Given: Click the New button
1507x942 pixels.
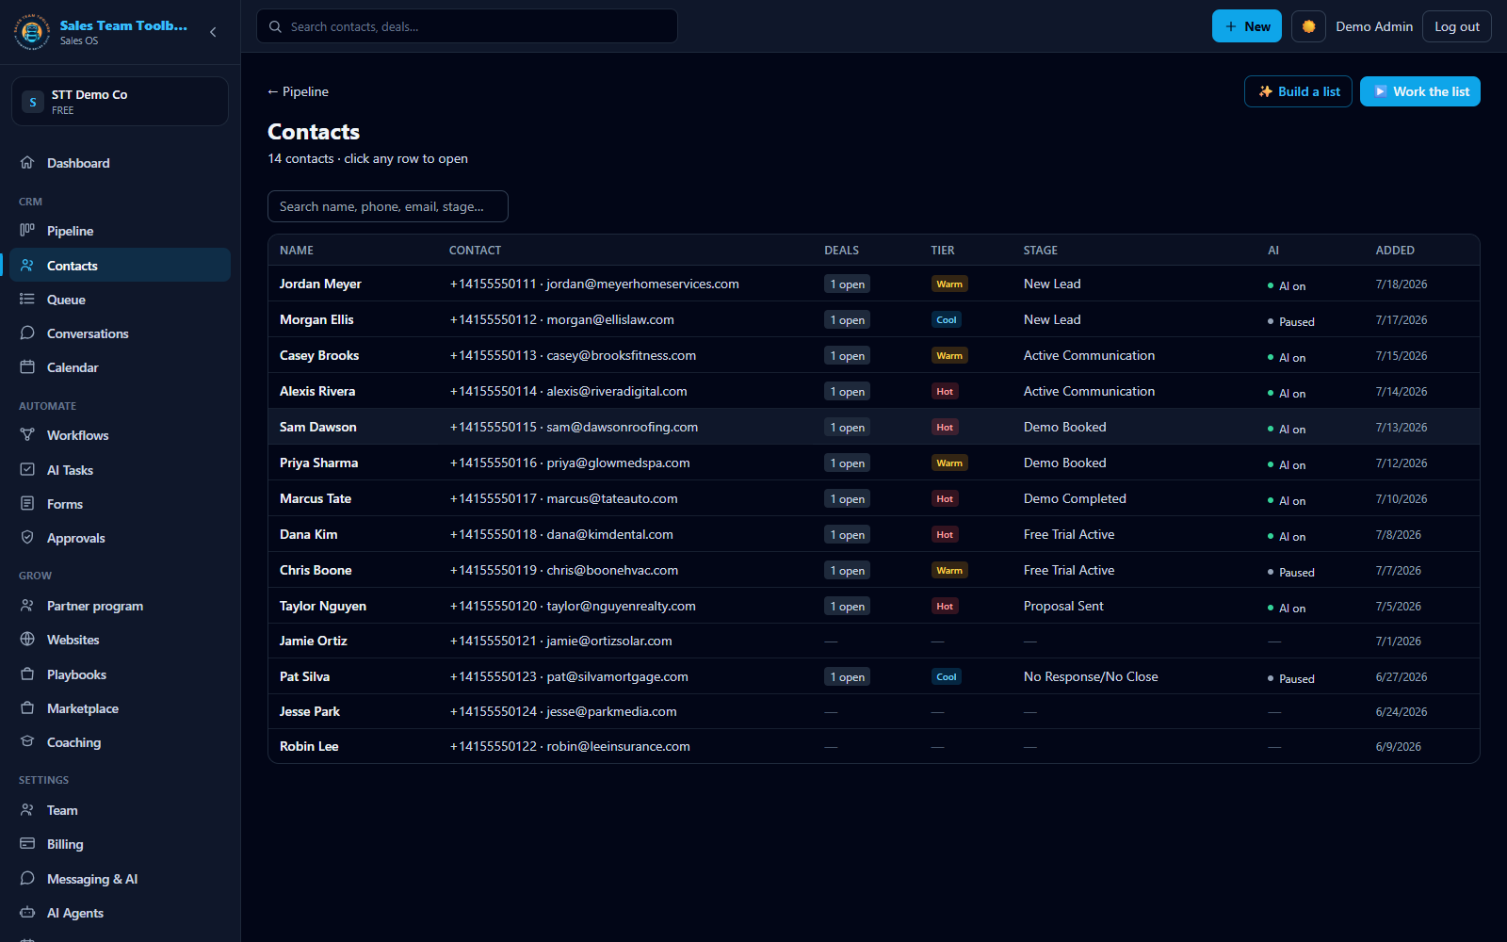Looking at the screenshot, I should tap(1247, 26).
